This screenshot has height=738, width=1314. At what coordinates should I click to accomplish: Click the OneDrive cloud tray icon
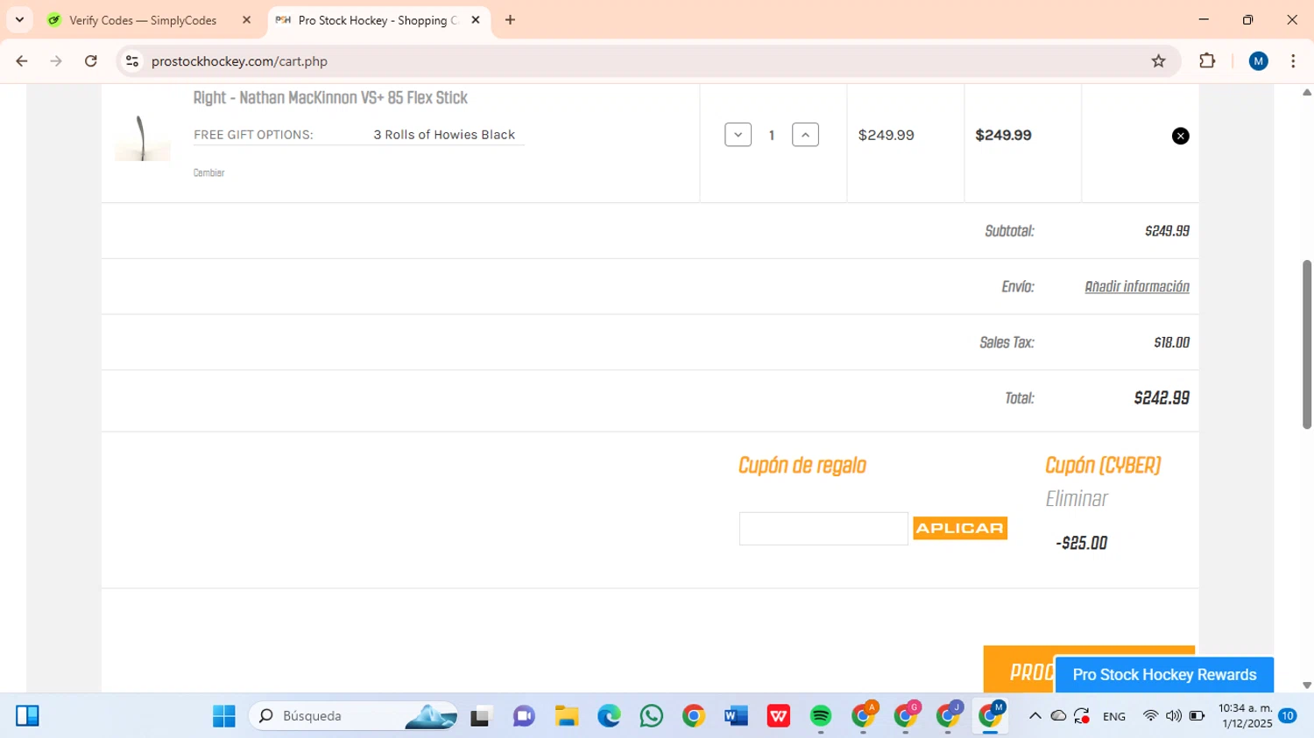point(1058,716)
